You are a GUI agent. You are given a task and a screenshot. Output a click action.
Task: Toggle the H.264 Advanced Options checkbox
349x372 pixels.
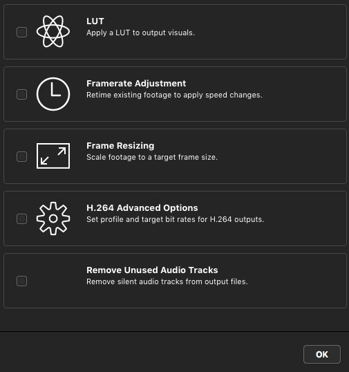(x=22, y=218)
